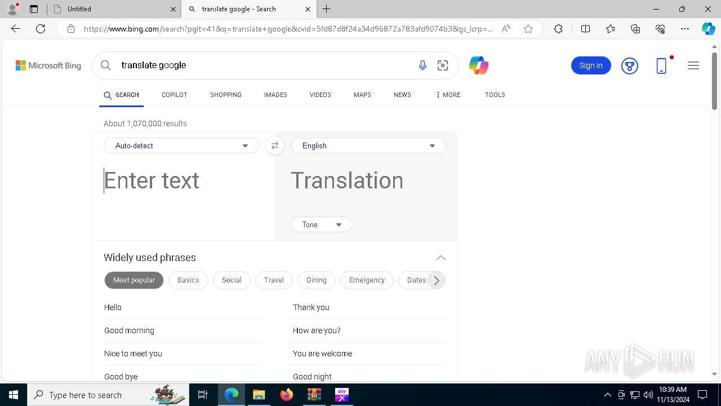Close the translate google tab

pos(308,9)
